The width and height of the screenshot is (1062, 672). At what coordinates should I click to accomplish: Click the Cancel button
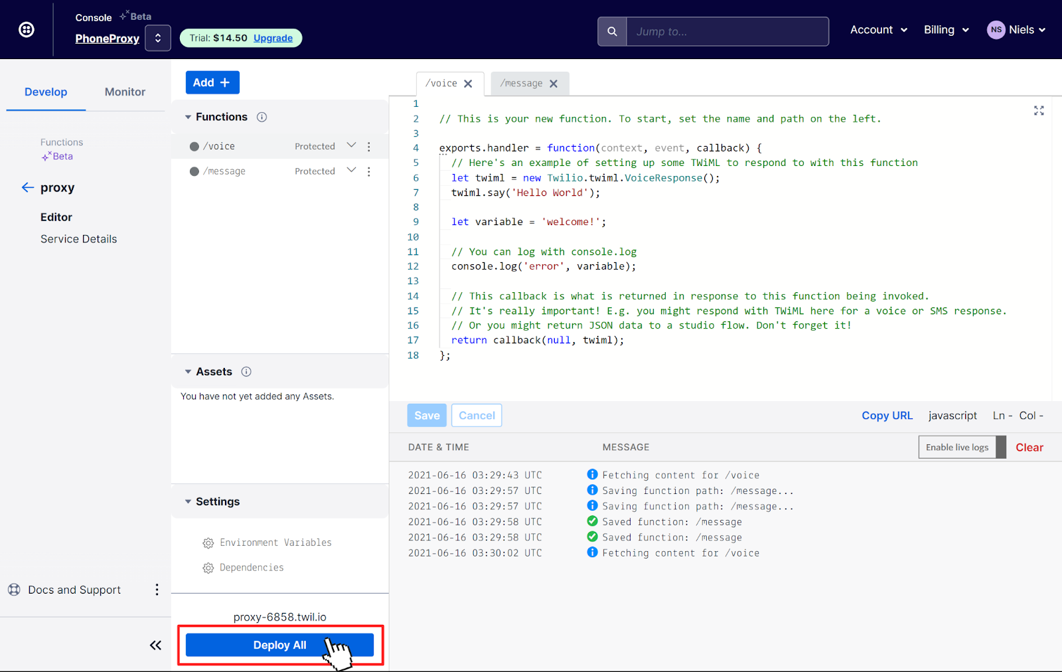pyautogui.click(x=477, y=415)
